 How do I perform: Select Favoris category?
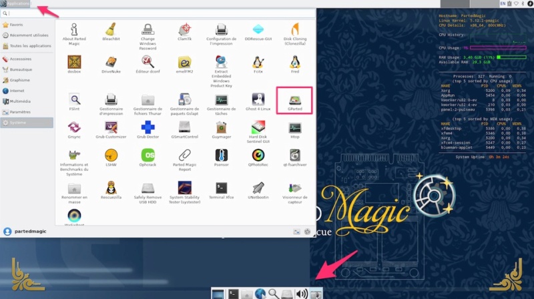tap(27, 25)
